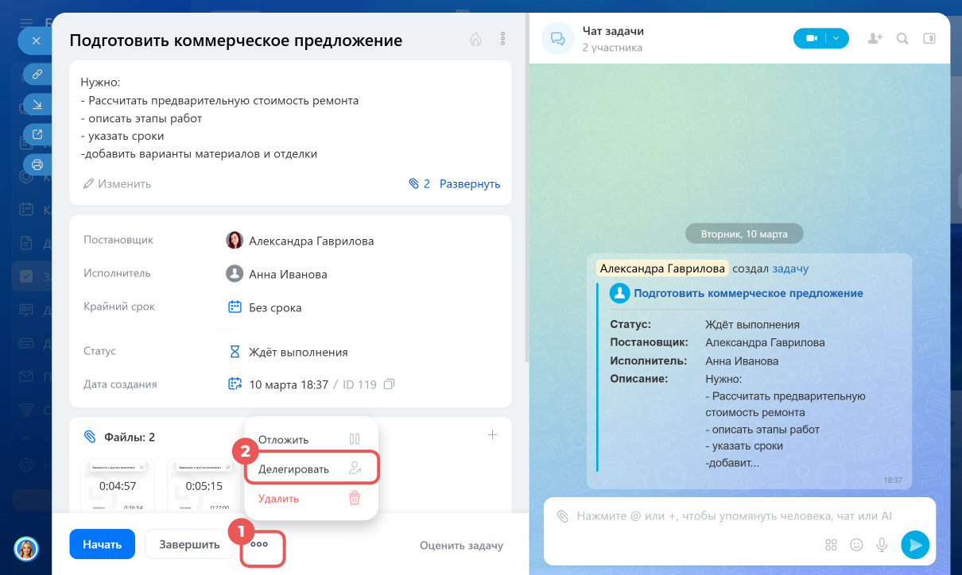Screen dimensions: 962x575
Task: Click the chat message input field
Action: tap(739, 516)
